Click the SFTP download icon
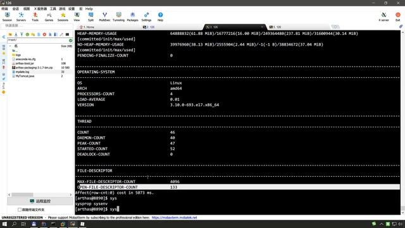405x228 pixels. [x=16, y=34]
